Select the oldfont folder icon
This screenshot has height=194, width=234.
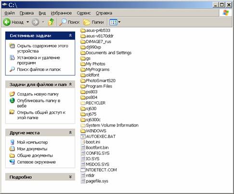pyautogui.click(x=83, y=75)
